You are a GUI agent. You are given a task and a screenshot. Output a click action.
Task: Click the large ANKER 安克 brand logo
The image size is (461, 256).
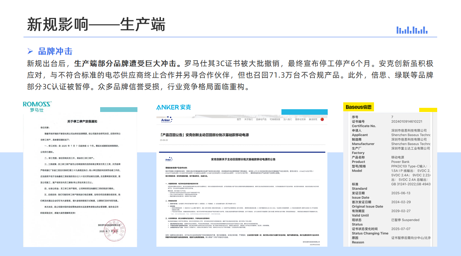tap(173, 107)
